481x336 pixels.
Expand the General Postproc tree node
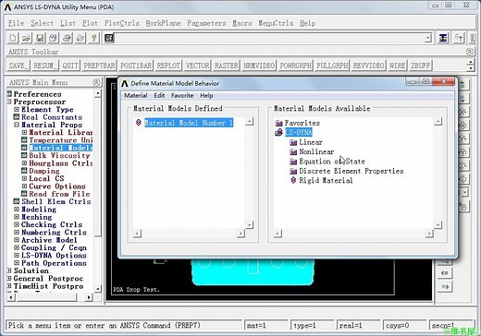(9, 279)
